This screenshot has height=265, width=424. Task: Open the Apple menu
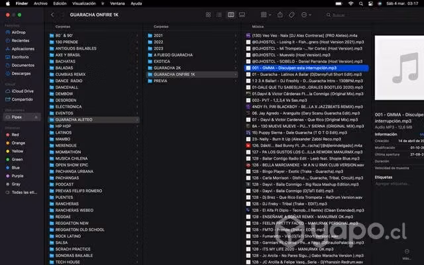8,3
